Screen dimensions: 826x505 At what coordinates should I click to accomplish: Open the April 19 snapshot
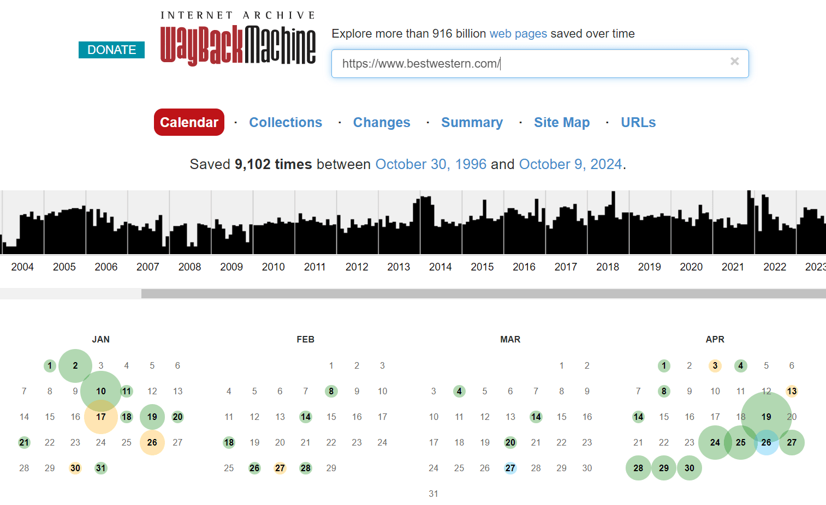[x=766, y=417]
